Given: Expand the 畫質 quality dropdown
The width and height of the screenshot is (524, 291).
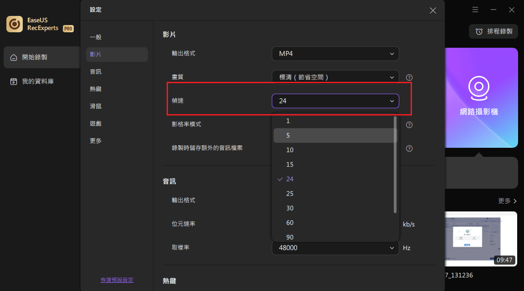Looking at the screenshot, I should 335,77.
